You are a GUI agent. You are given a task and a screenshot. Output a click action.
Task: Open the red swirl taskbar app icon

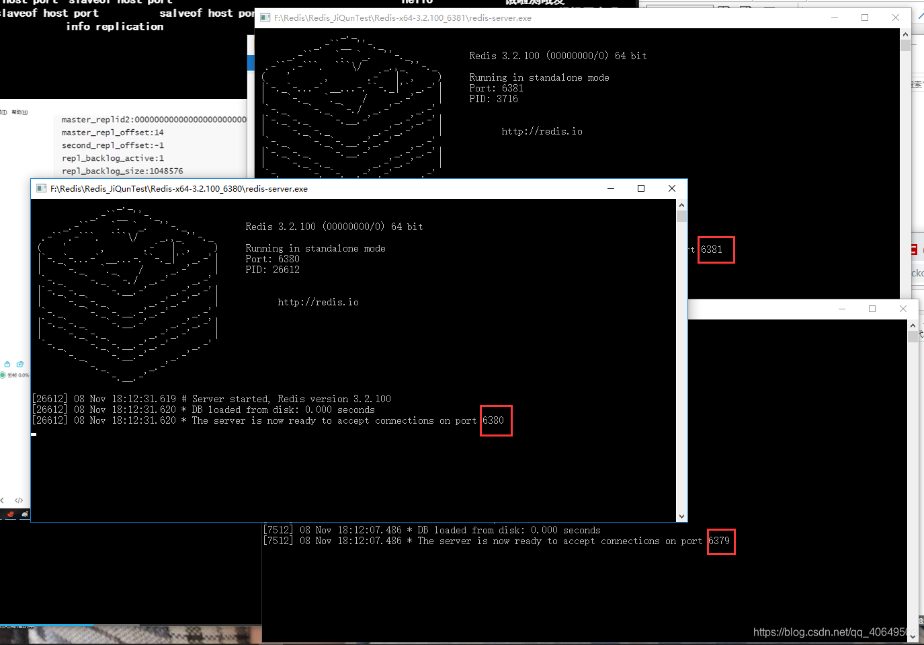(x=11, y=514)
